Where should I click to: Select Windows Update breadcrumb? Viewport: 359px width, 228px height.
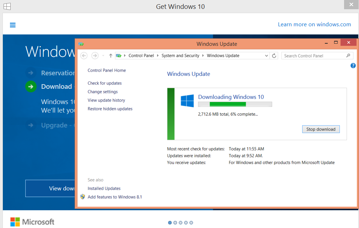click(223, 55)
